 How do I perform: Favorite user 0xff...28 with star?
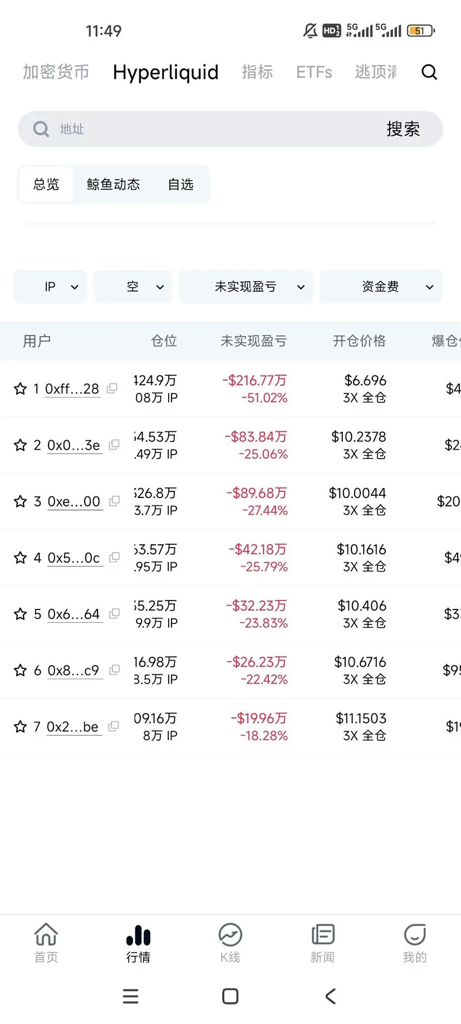(21, 389)
